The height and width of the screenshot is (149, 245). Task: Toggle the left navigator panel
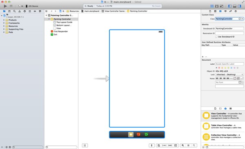[x=230, y=6]
